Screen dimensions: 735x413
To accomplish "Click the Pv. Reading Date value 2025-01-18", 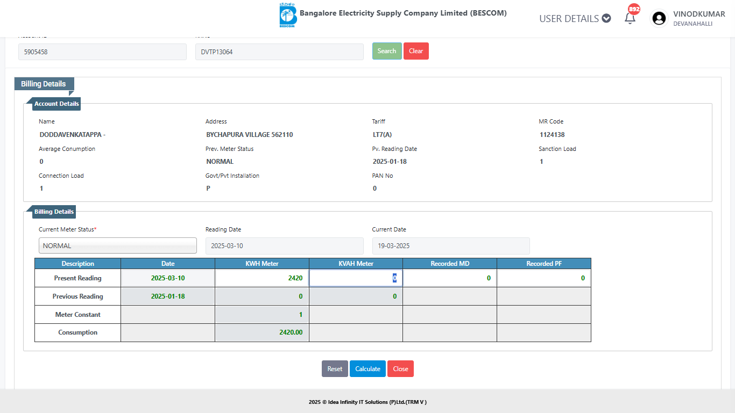I will (x=390, y=162).
